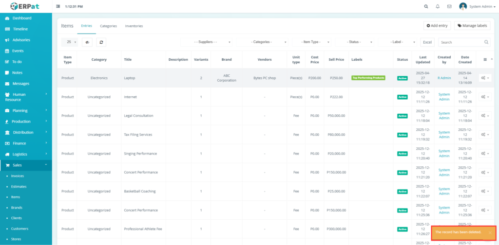
Task: Switch to the Inventories tab
Action: coord(134,26)
